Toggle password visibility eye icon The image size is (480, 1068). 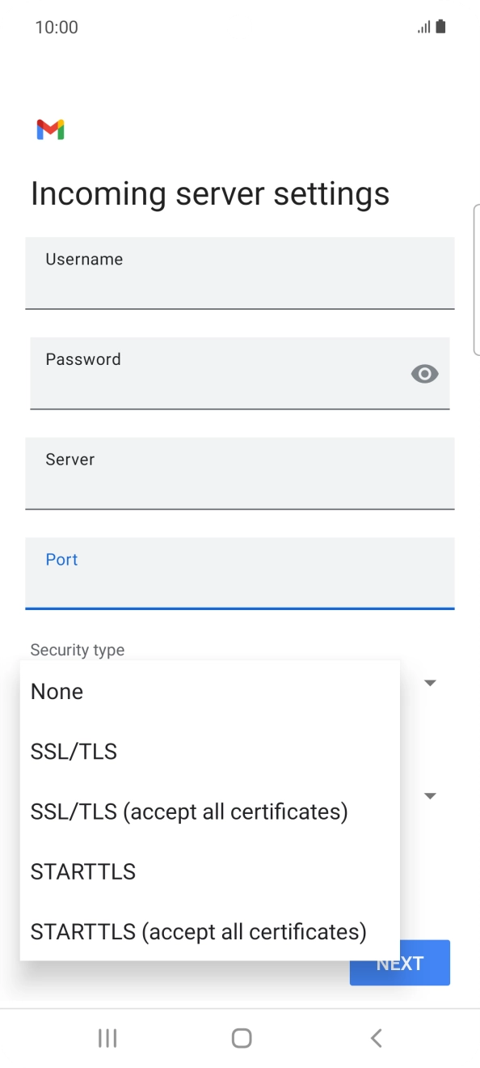tap(425, 374)
